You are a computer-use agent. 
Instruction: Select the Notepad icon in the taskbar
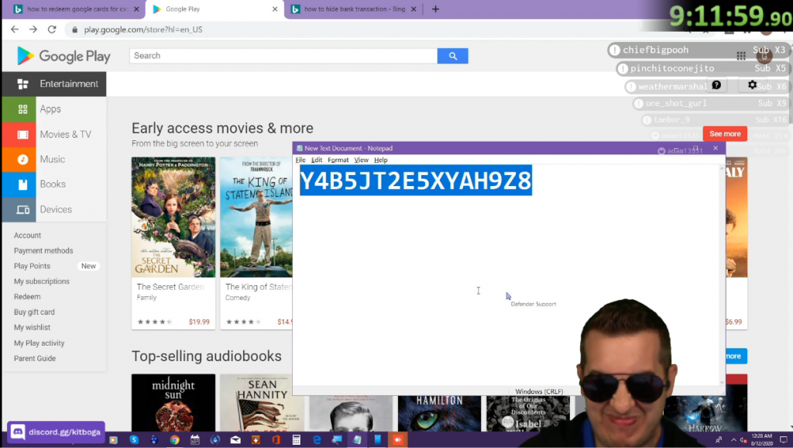[357, 439]
